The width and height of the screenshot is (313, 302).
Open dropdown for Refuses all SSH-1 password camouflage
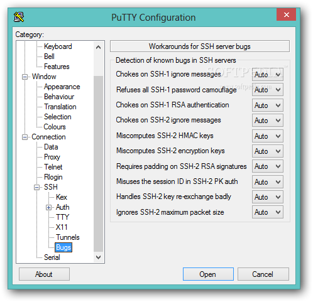268,90
